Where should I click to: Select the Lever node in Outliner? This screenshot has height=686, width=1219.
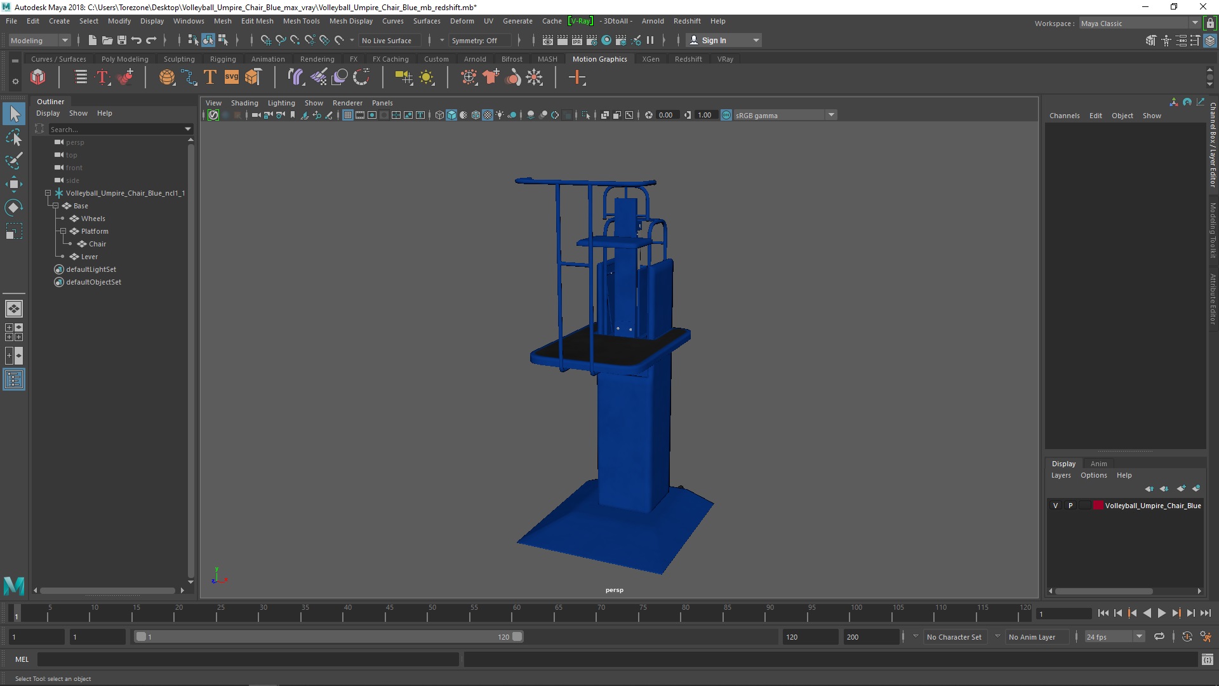click(89, 257)
